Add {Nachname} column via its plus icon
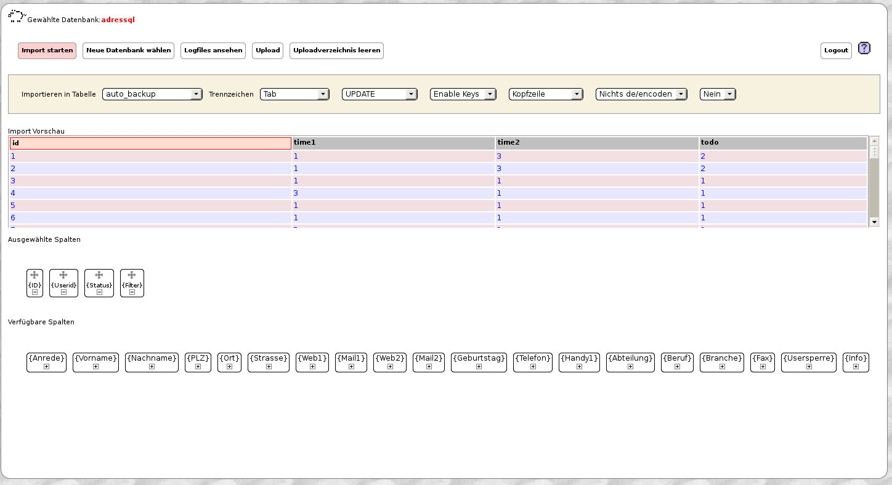 152,367
